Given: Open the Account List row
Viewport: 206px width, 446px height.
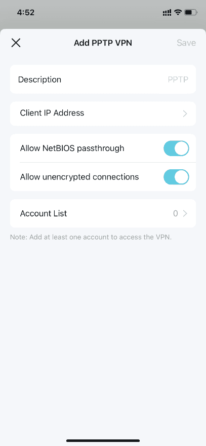Looking at the screenshot, I should tap(103, 213).
